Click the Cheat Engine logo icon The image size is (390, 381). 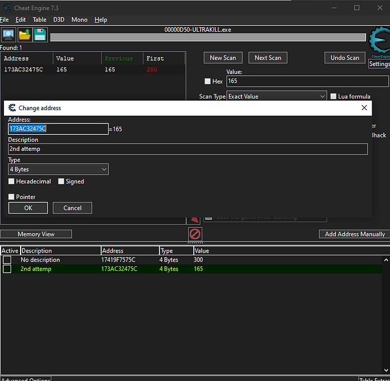379,41
